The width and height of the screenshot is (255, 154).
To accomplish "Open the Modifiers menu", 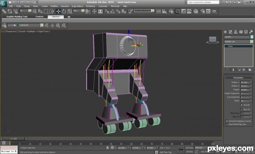I will click(54, 6).
